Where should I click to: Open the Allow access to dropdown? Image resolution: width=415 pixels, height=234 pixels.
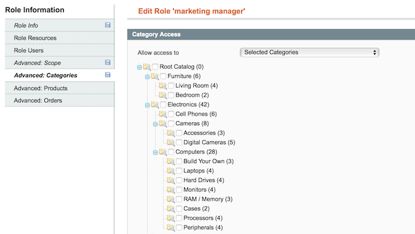(x=310, y=52)
